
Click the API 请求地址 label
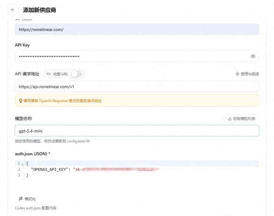point(27,74)
